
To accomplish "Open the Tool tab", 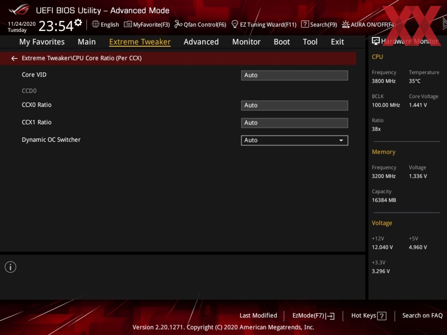I will 310,42.
